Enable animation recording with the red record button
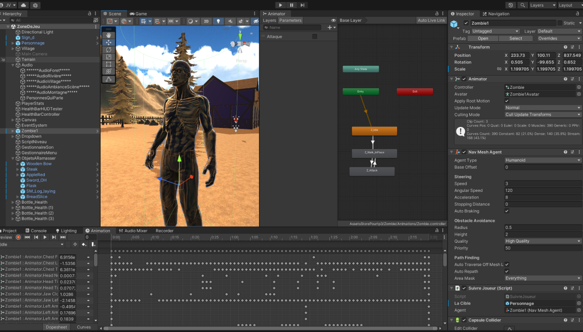This screenshot has height=332, width=583. coord(18,237)
